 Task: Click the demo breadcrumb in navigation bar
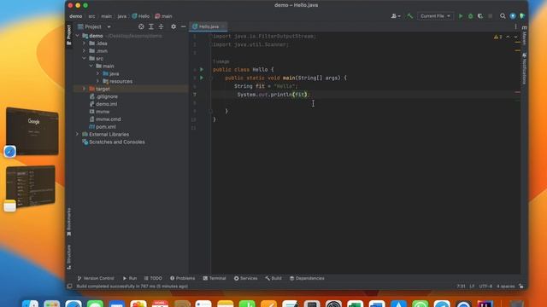click(76, 16)
